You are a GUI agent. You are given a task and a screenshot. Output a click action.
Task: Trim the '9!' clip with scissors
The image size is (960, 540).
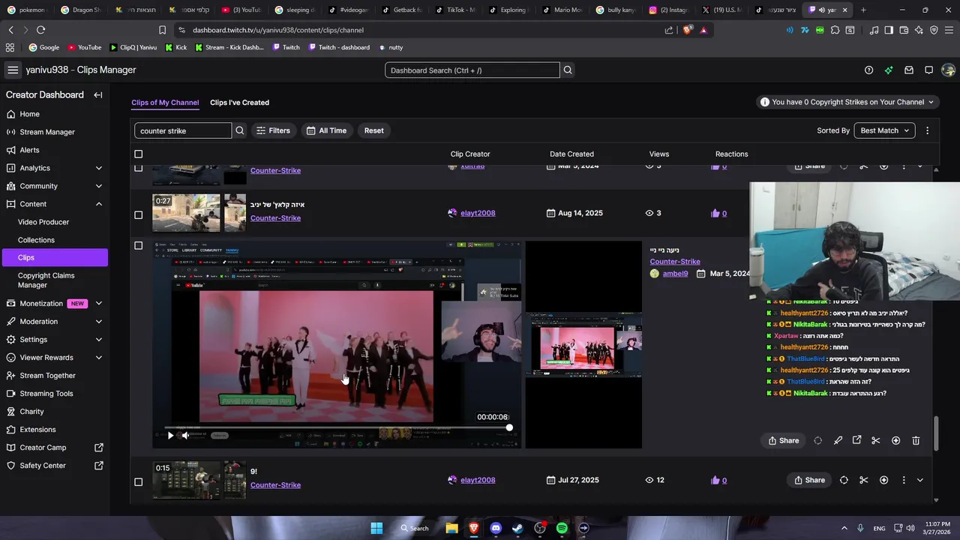coord(863,480)
